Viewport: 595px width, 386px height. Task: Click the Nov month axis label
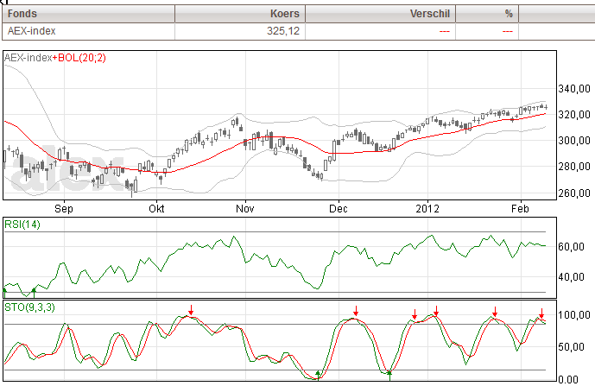click(245, 209)
